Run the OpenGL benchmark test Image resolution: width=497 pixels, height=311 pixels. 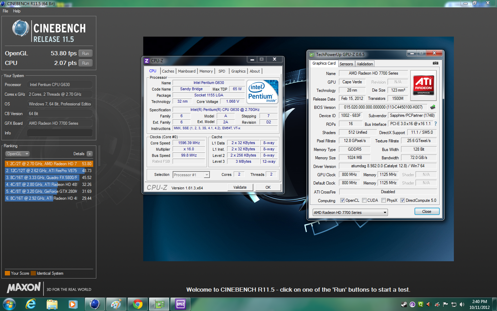click(x=86, y=54)
